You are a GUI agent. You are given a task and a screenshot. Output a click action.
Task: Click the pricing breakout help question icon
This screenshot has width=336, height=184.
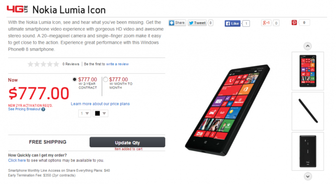point(43,109)
